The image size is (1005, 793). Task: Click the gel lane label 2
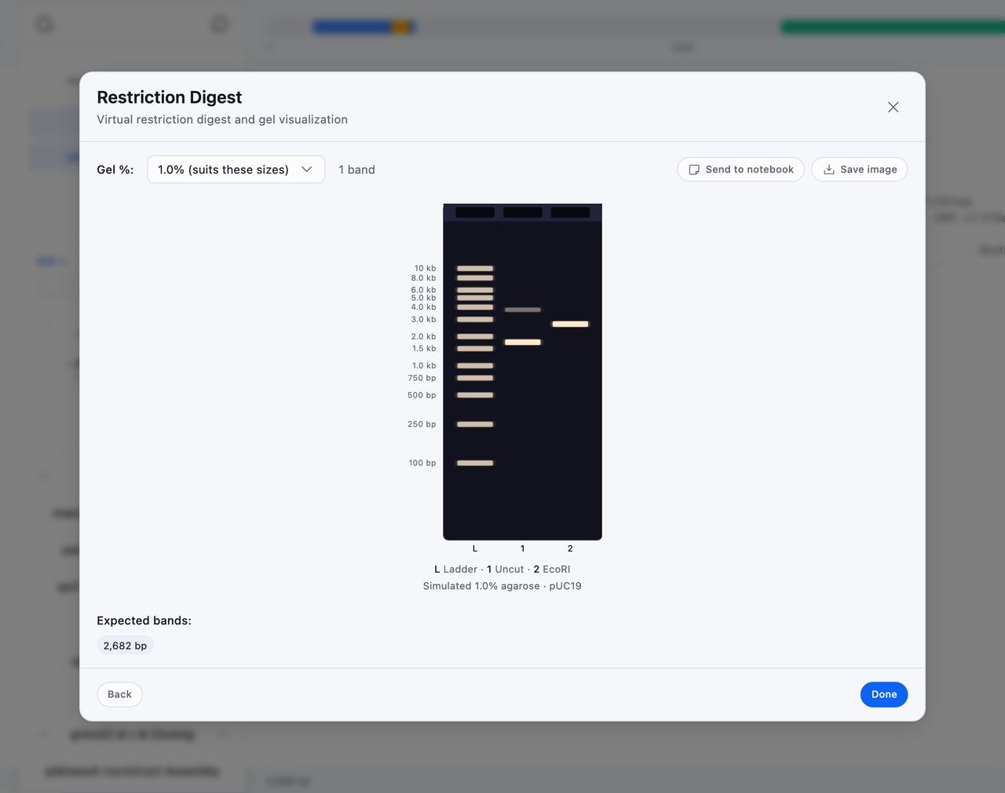pyautogui.click(x=570, y=548)
